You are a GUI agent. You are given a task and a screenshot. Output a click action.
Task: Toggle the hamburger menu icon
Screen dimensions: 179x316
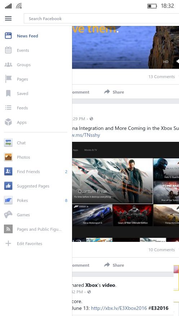pos(8,19)
